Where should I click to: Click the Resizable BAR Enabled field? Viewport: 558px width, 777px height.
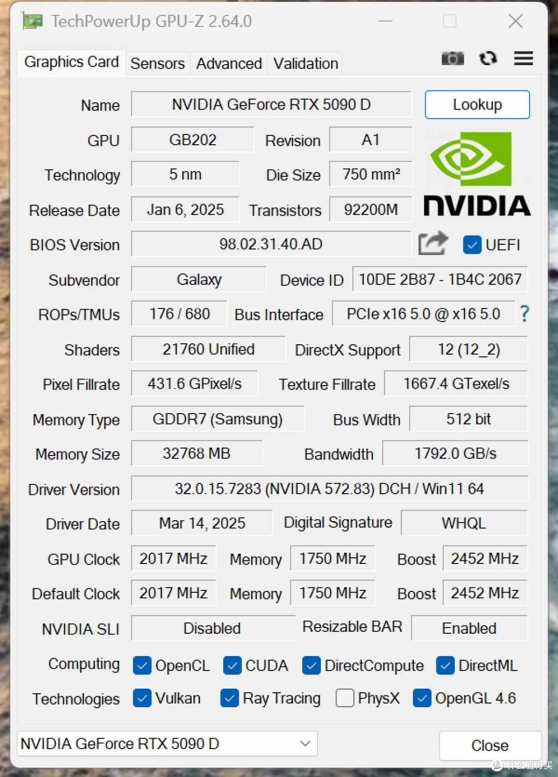coord(470,628)
